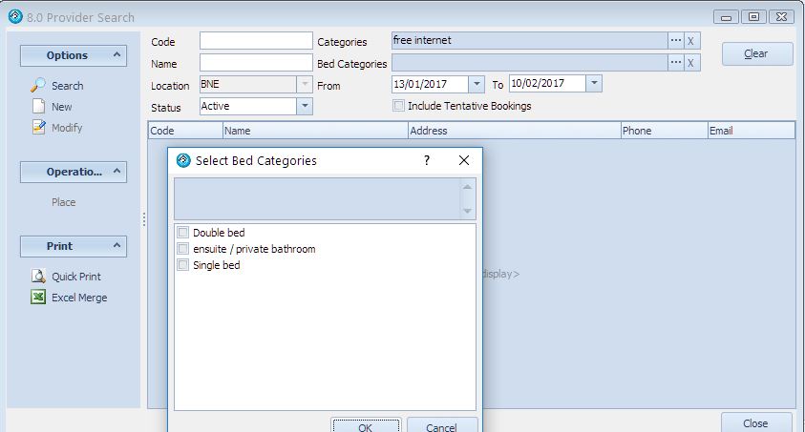This screenshot has width=805, height=432.
Task: Sort by the Name column header
Action: point(314,131)
